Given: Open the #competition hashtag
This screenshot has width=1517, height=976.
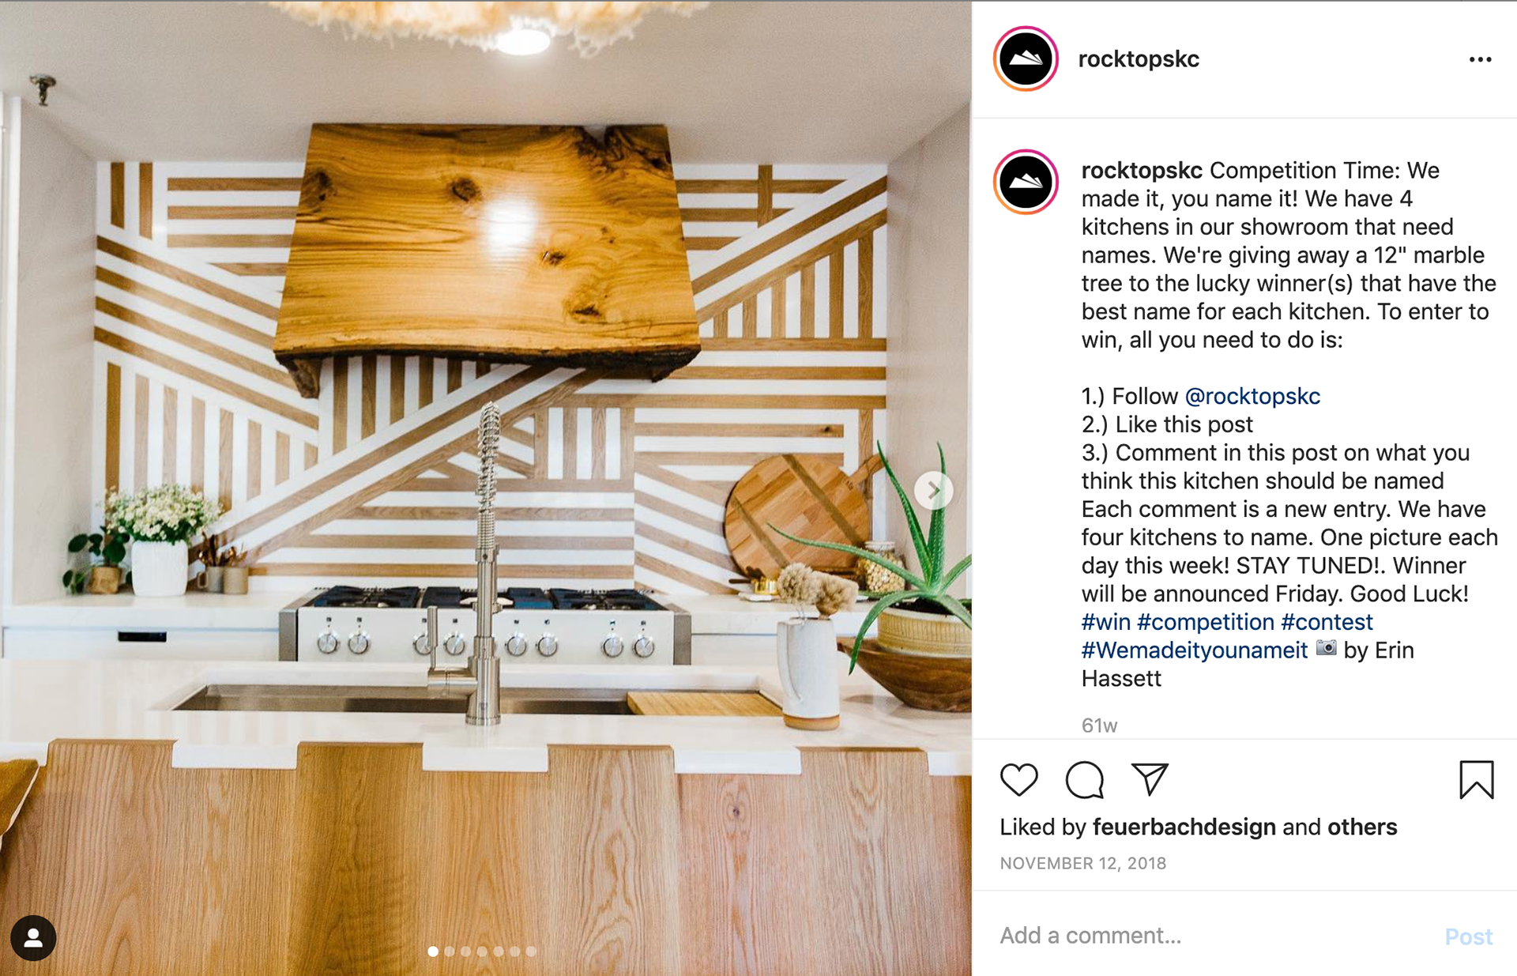Looking at the screenshot, I should point(1206,622).
